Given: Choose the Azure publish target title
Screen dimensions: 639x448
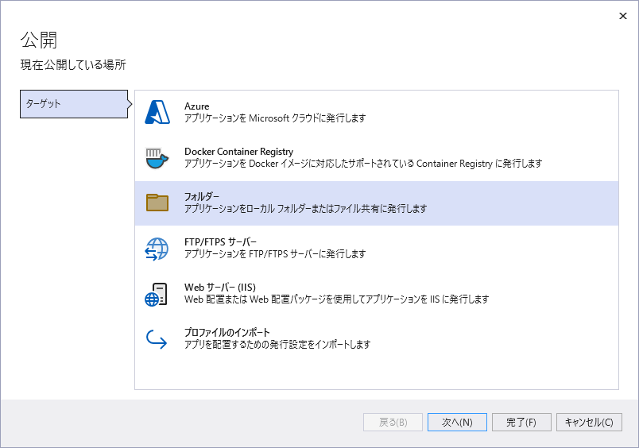Looking at the screenshot, I should [x=197, y=106].
